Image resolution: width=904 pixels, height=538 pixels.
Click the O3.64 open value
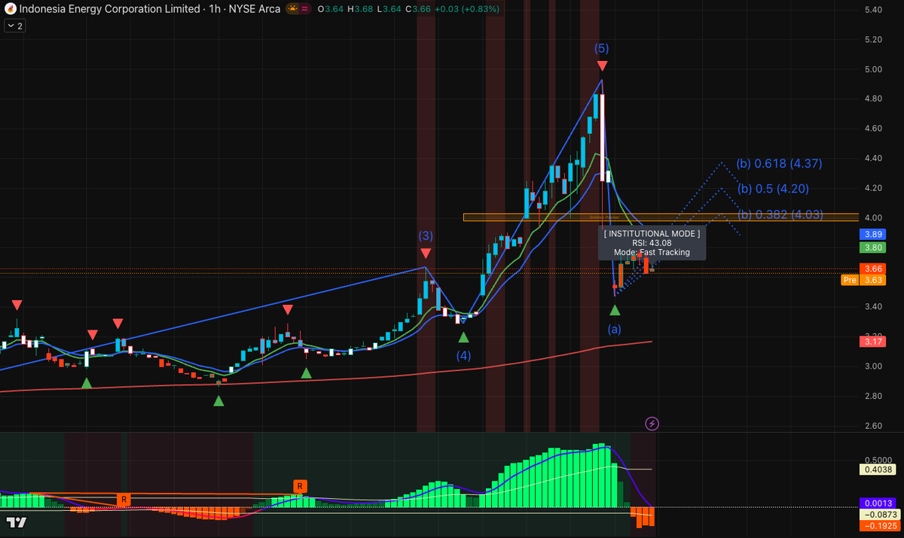click(330, 9)
